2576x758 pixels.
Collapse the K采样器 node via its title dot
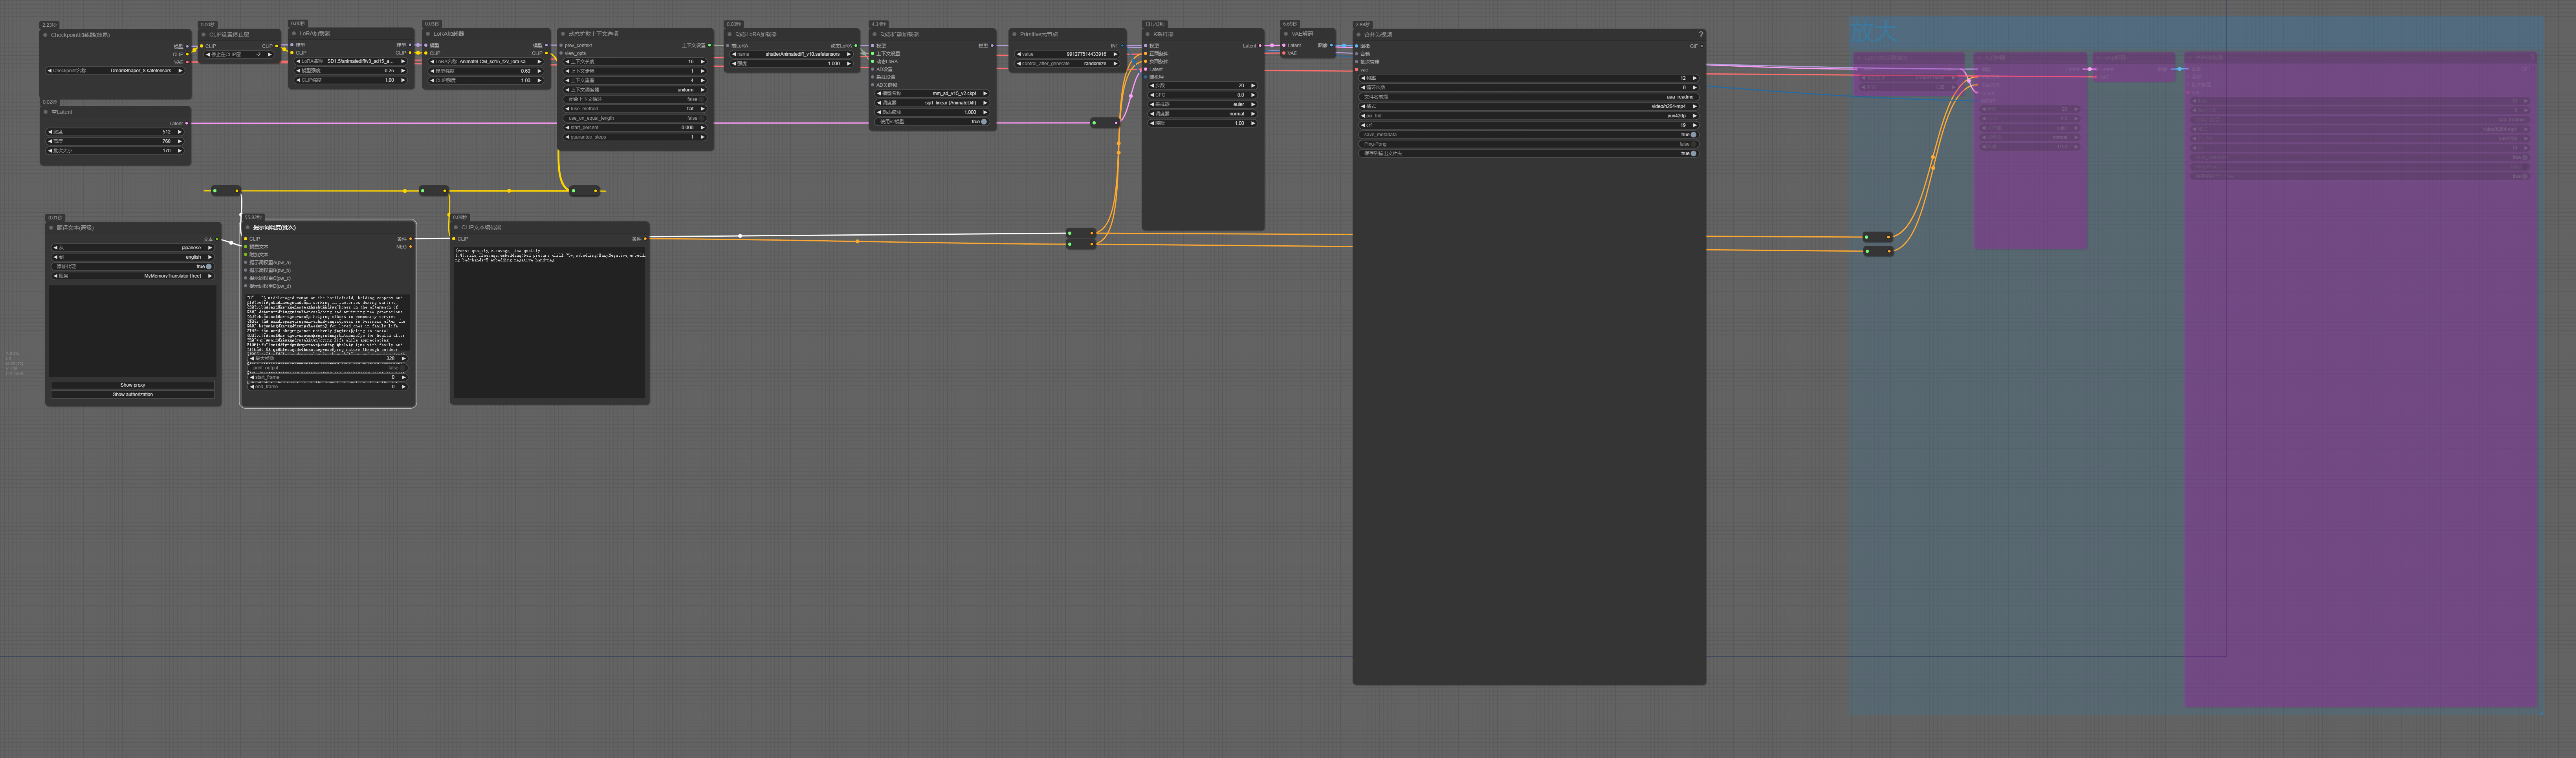pos(1148,34)
